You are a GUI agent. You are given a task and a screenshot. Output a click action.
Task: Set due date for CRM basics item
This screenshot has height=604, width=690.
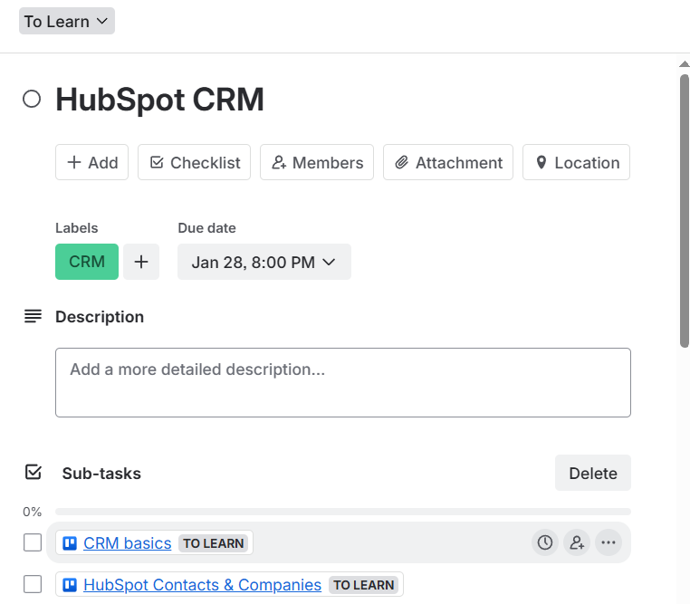tap(545, 542)
